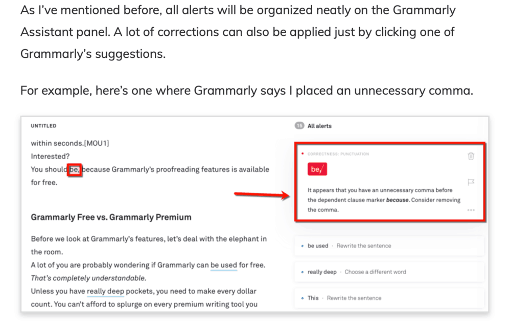Click the alerts count badge showing 15
The width and height of the screenshot is (511, 331).
point(299,126)
